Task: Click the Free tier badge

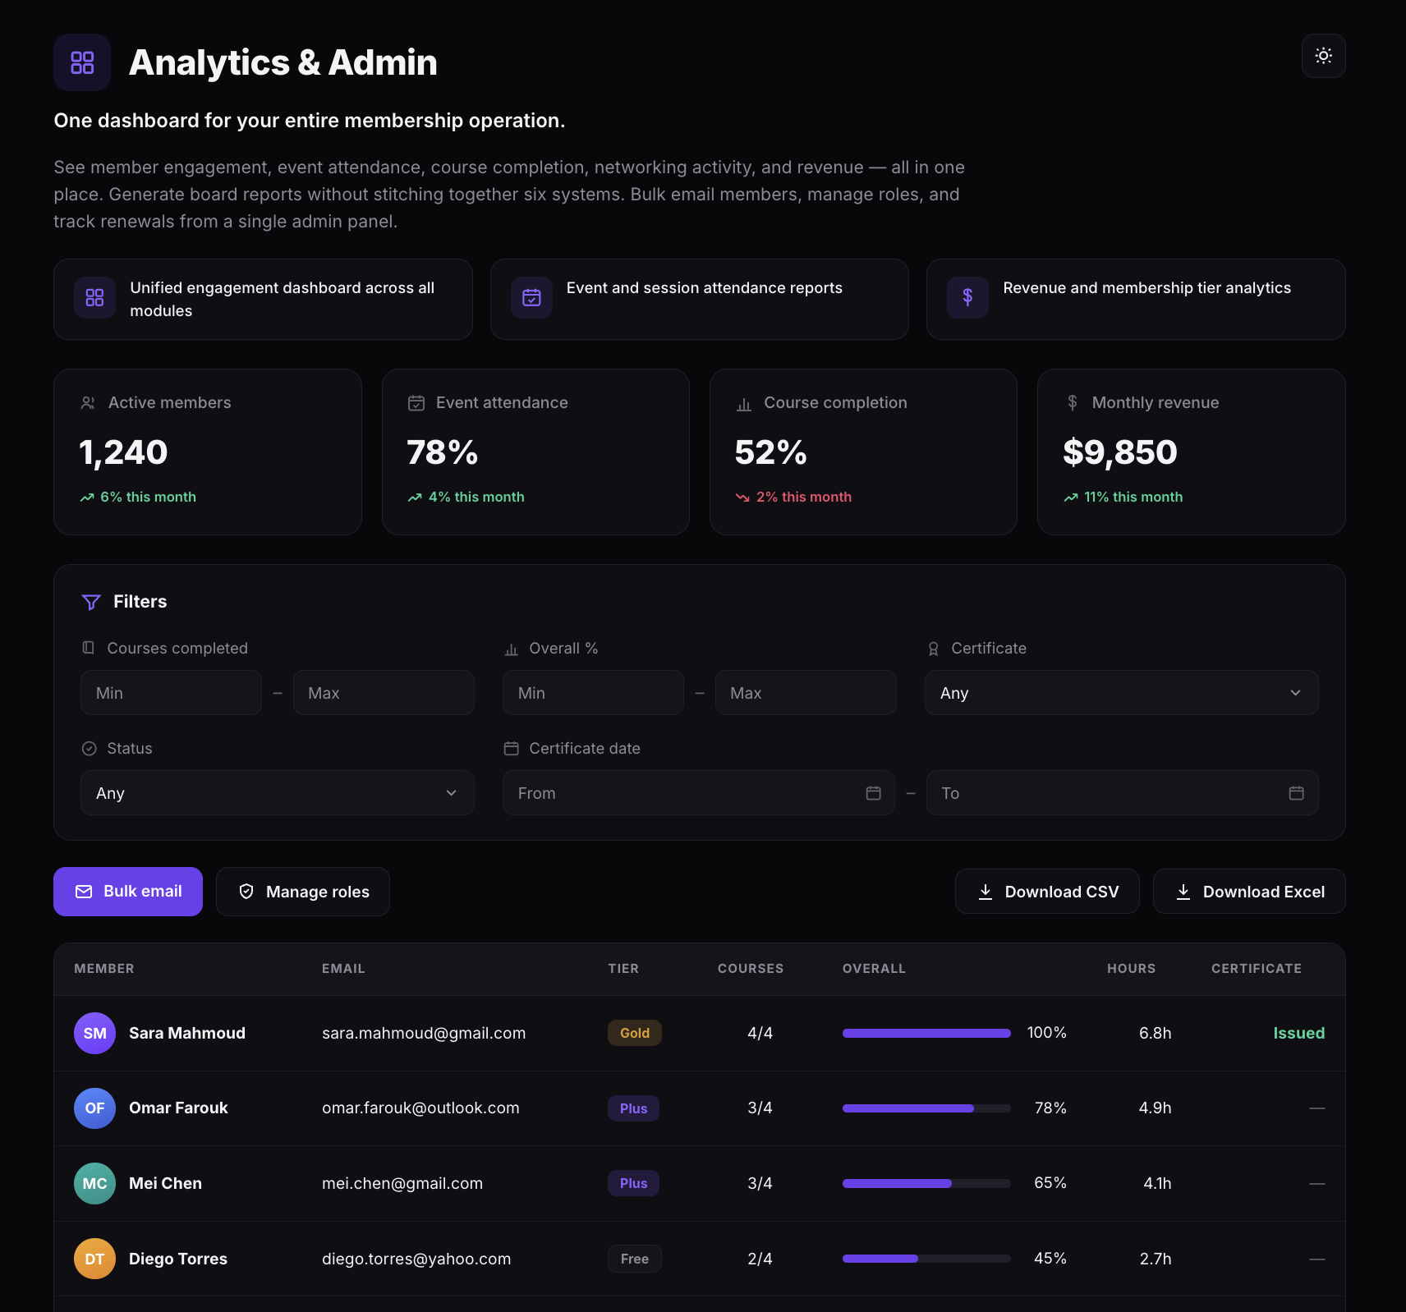Action: [x=635, y=1259]
